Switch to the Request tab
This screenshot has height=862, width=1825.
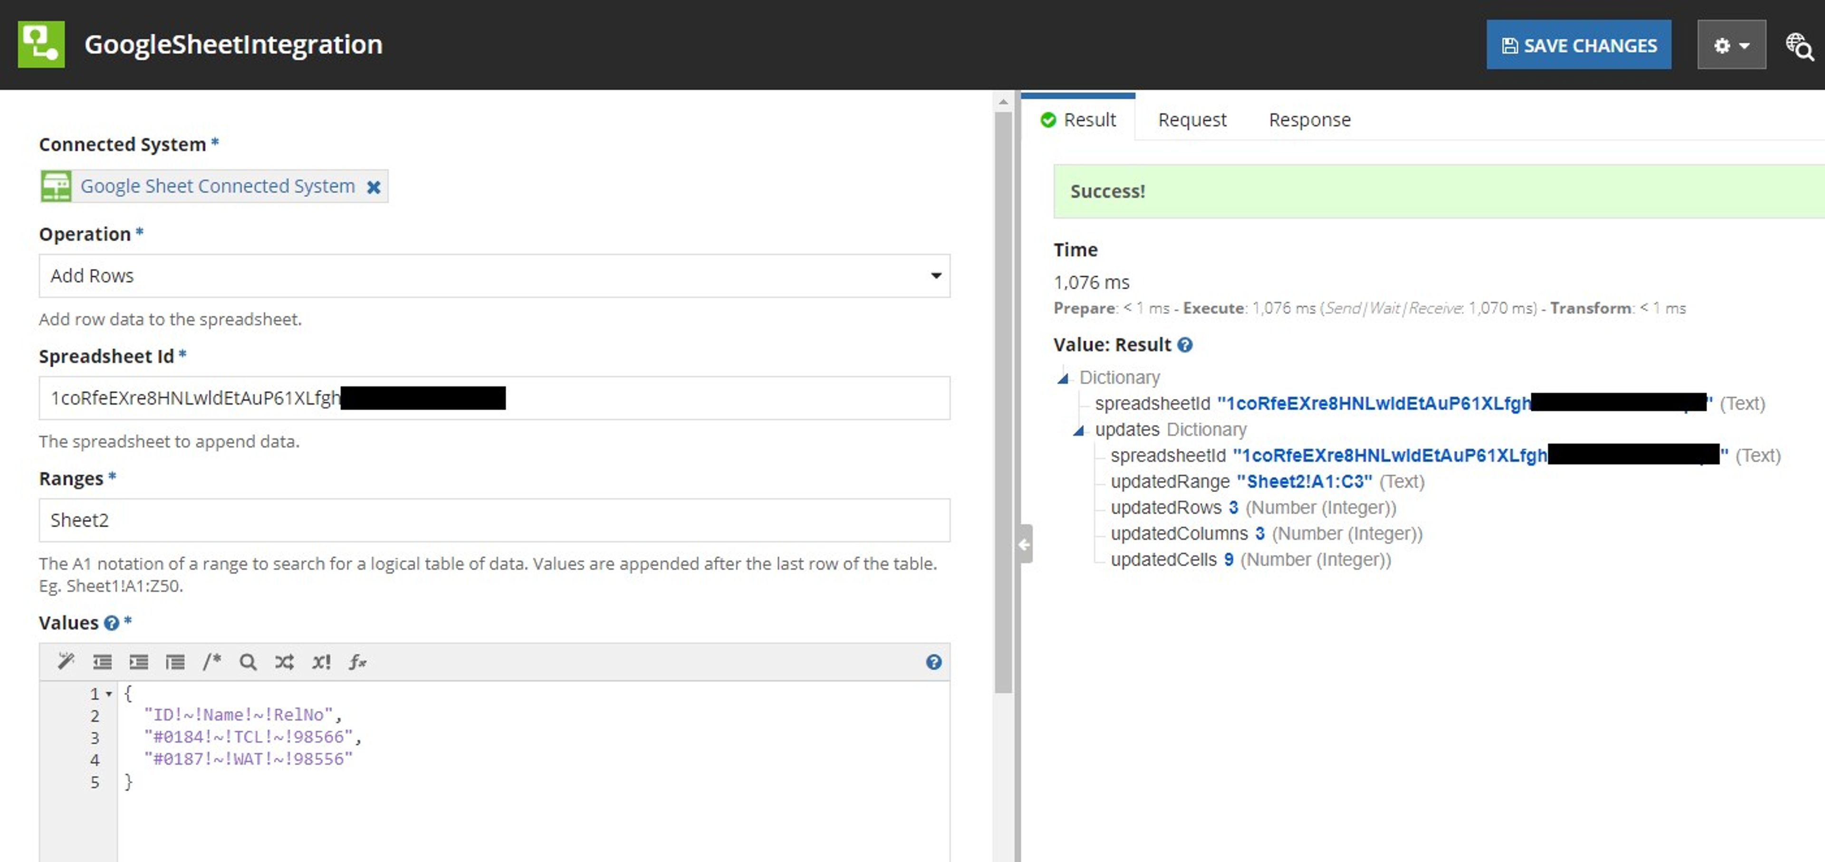1192,120
